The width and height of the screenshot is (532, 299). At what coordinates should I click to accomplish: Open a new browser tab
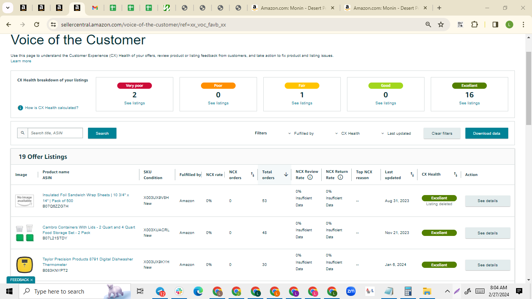(439, 8)
